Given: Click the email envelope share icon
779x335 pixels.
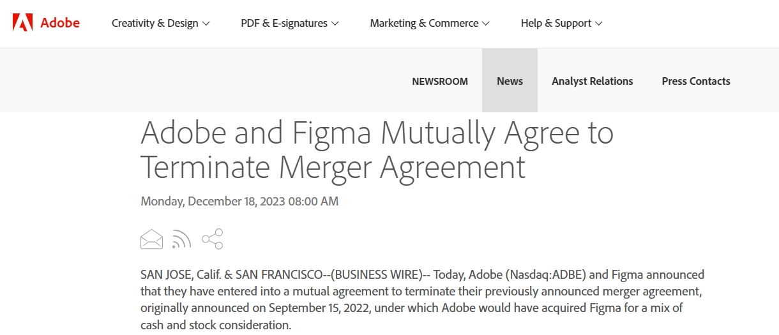Looking at the screenshot, I should coord(151,239).
